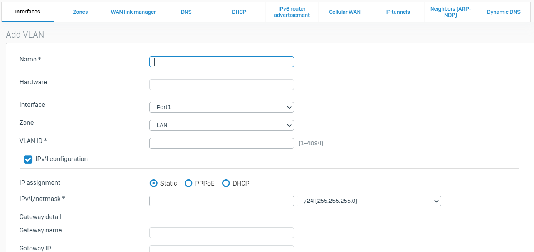The image size is (534, 252).
Task: Select DHCP IP assignment radio button
Action: [226, 183]
